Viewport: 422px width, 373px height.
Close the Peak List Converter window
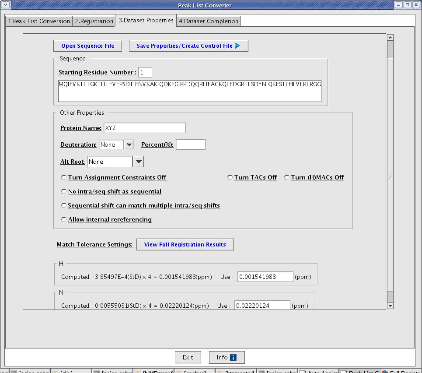[415, 5]
